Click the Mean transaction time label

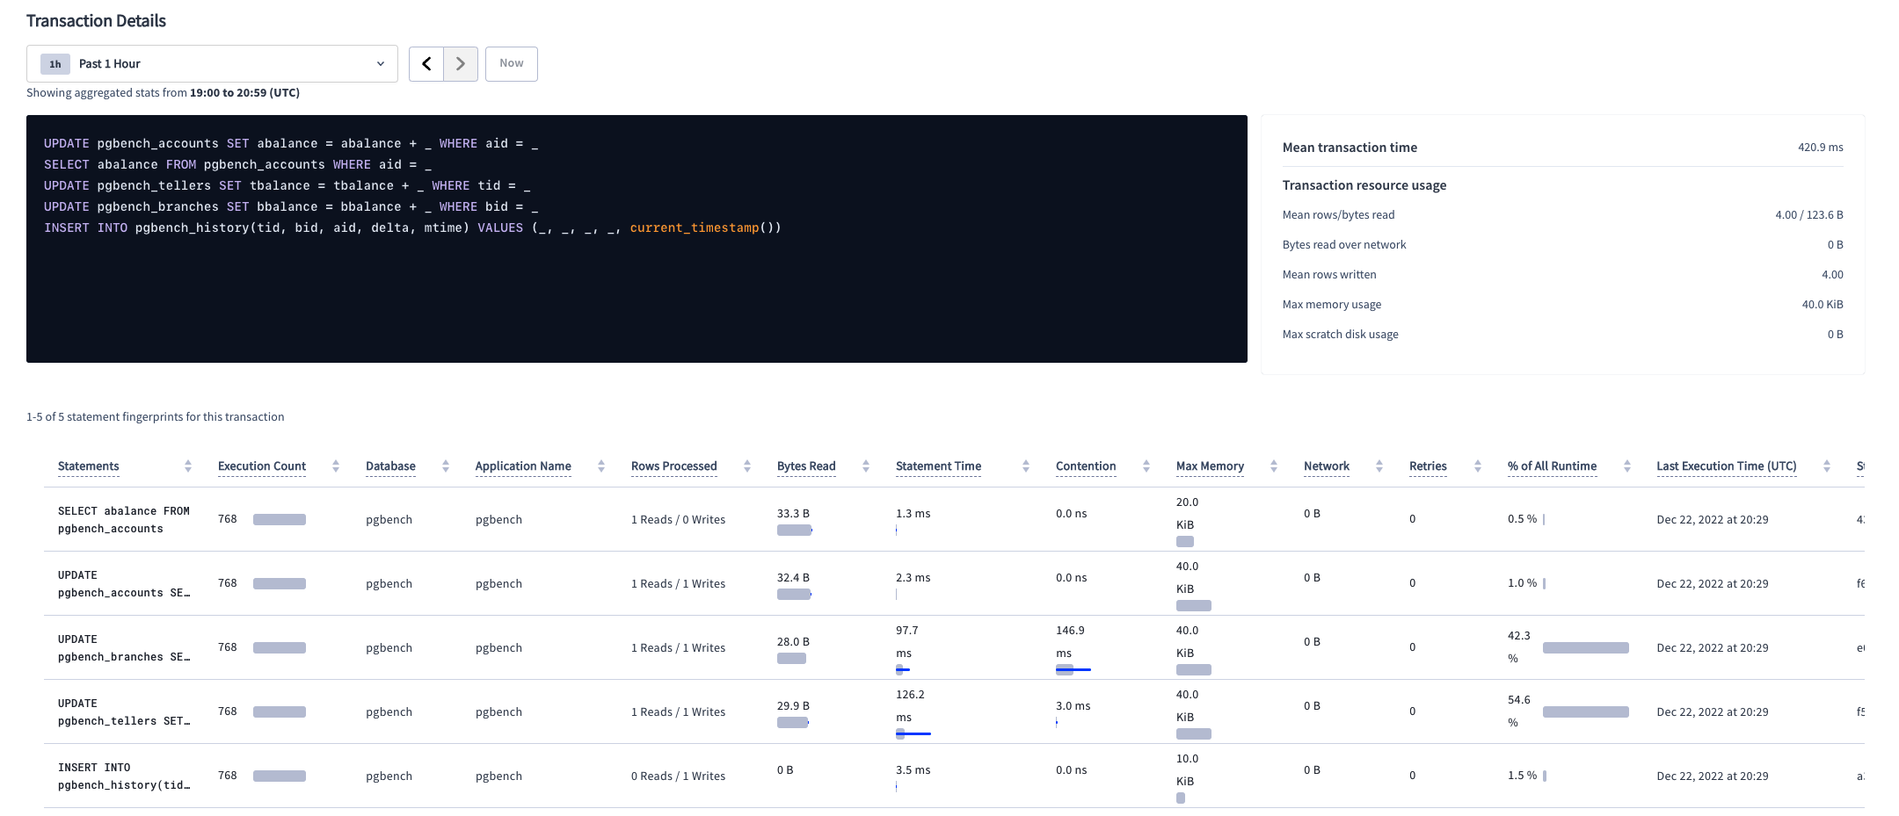(1350, 148)
